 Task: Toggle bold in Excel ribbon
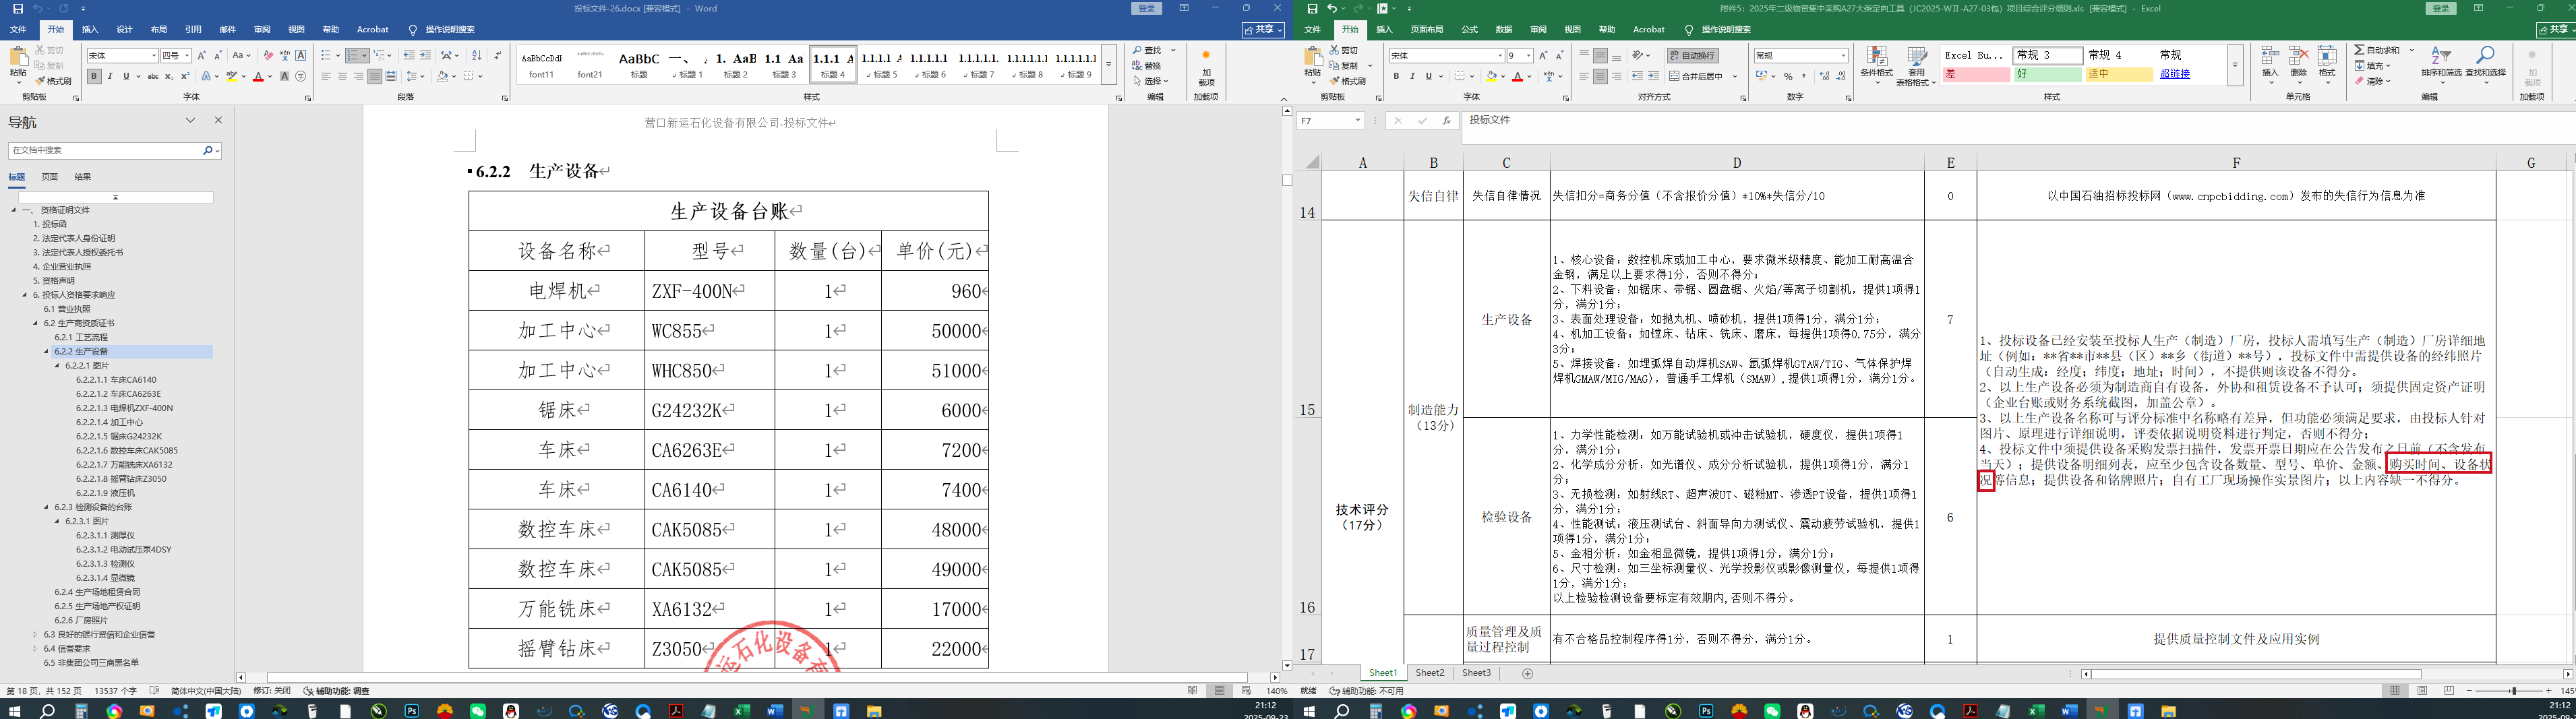[1396, 76]
